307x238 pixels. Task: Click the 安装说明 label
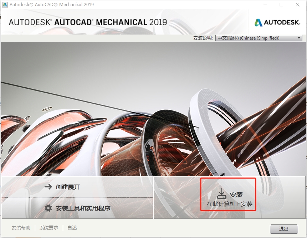pos(203,38)
